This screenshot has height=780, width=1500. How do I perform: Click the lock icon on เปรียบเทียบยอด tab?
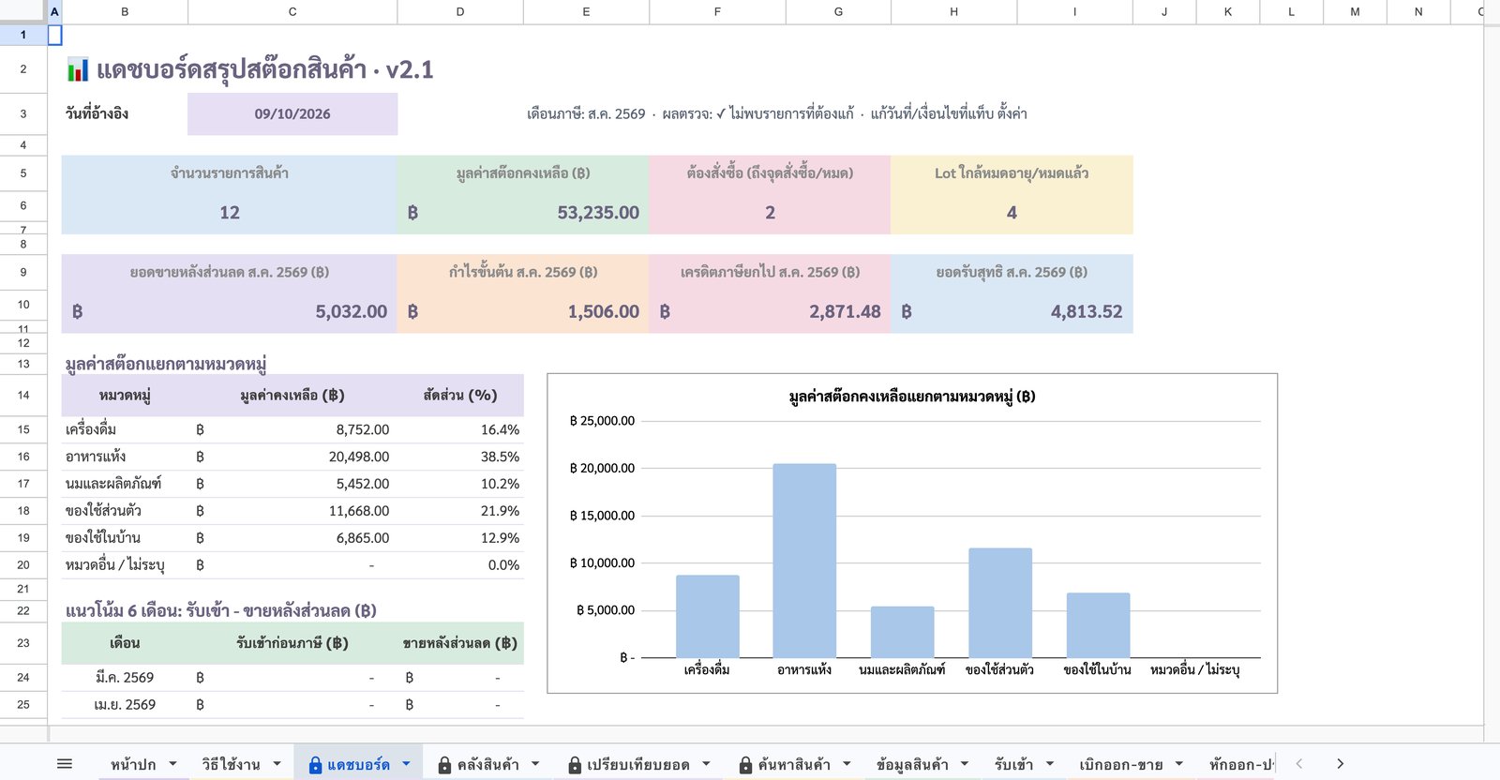(x=575, y=765)
